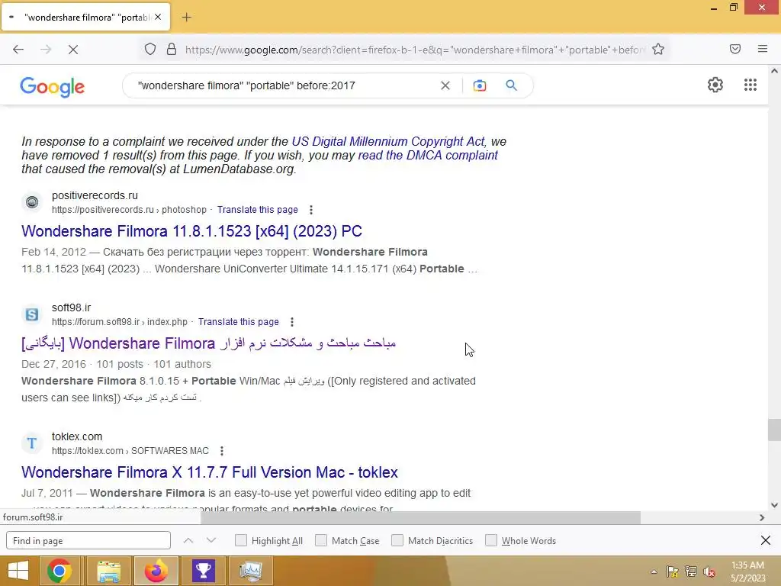Show hidden system tray icons
Screen dimensions: 781x586
click(654, 572)
